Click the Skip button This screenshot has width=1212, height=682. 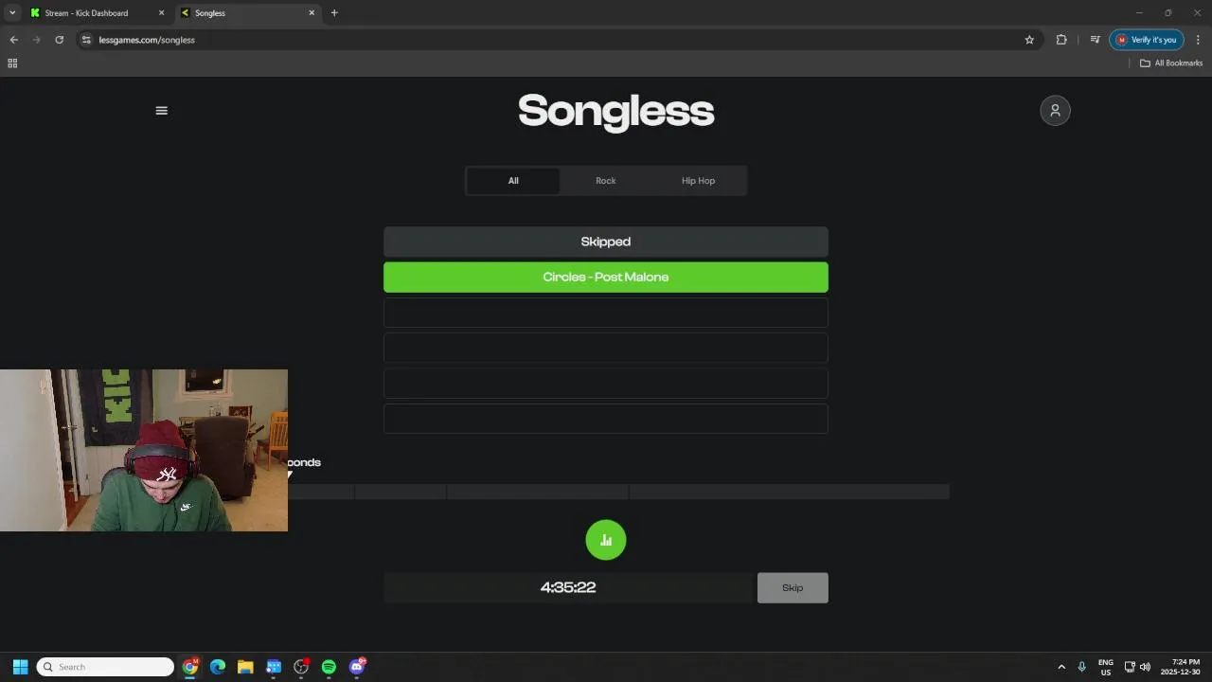(793, 588)
